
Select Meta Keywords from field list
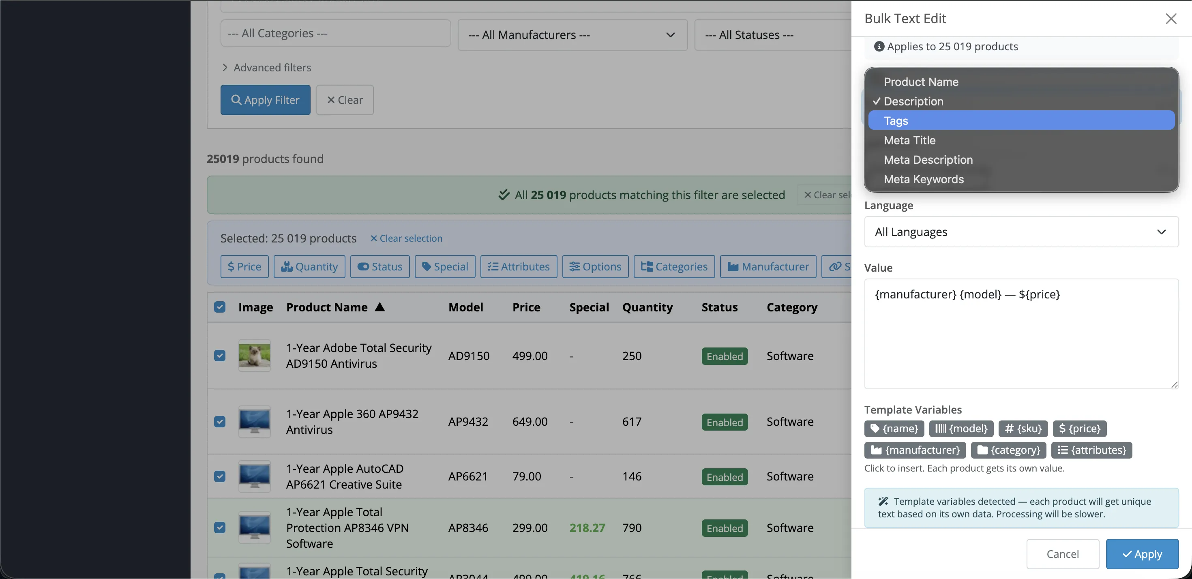1021,179
